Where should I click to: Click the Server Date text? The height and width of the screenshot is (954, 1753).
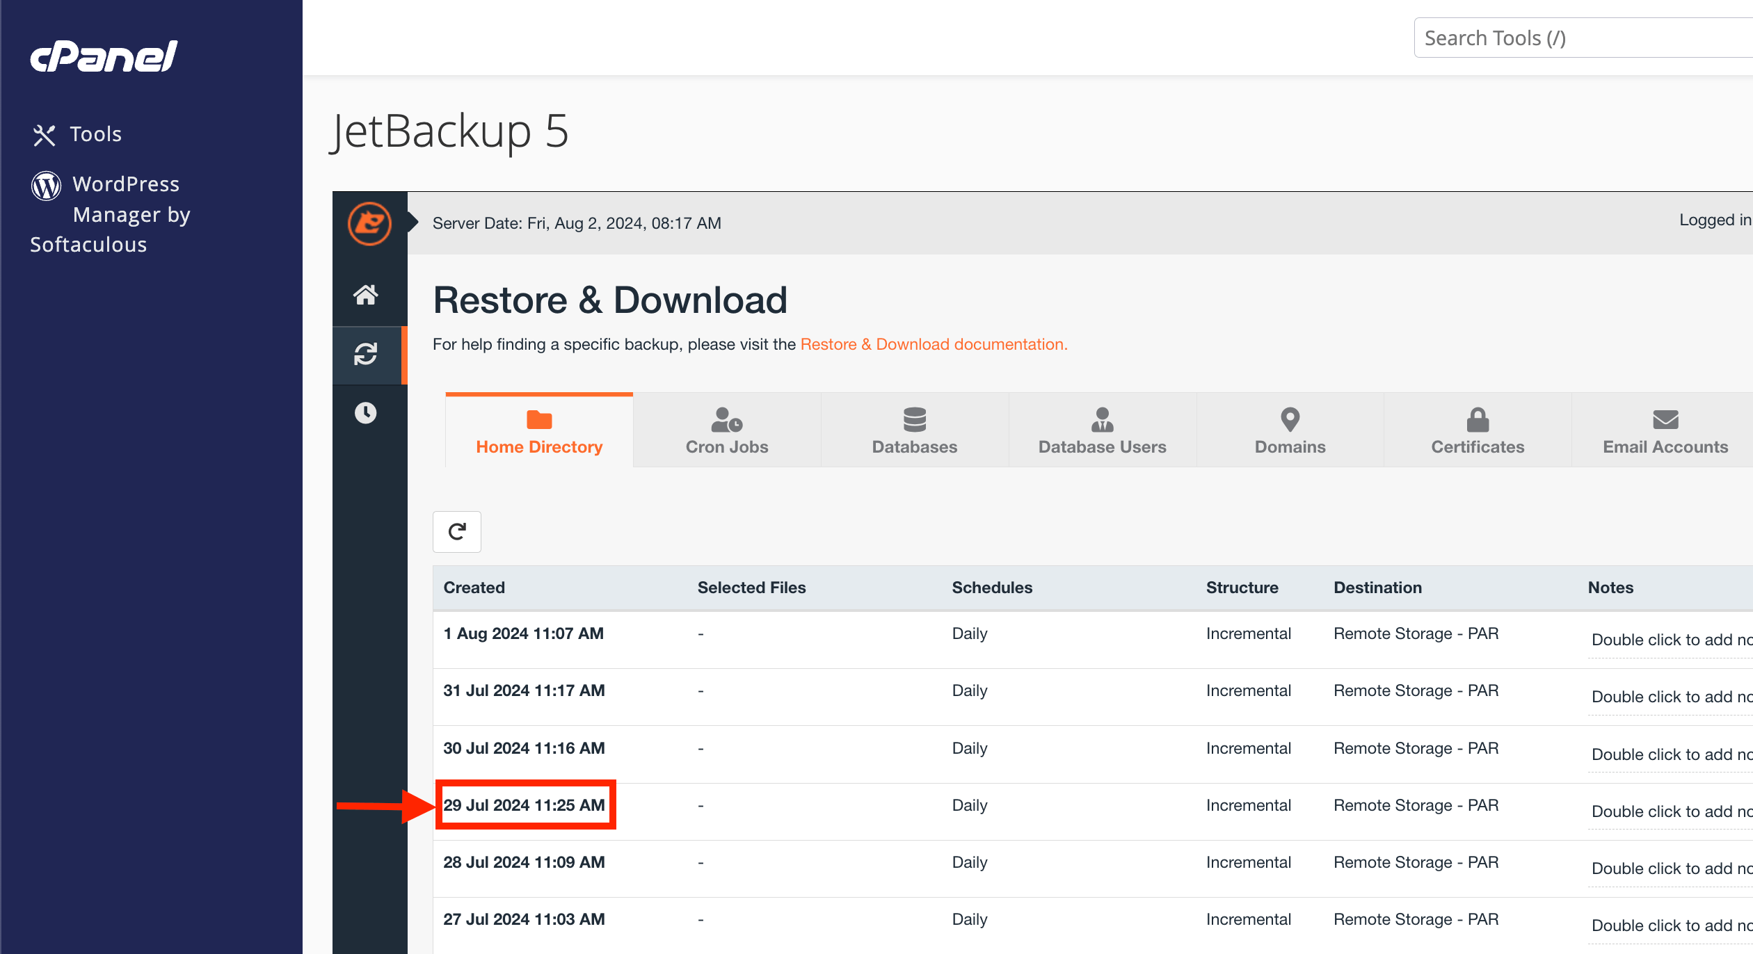577,223
